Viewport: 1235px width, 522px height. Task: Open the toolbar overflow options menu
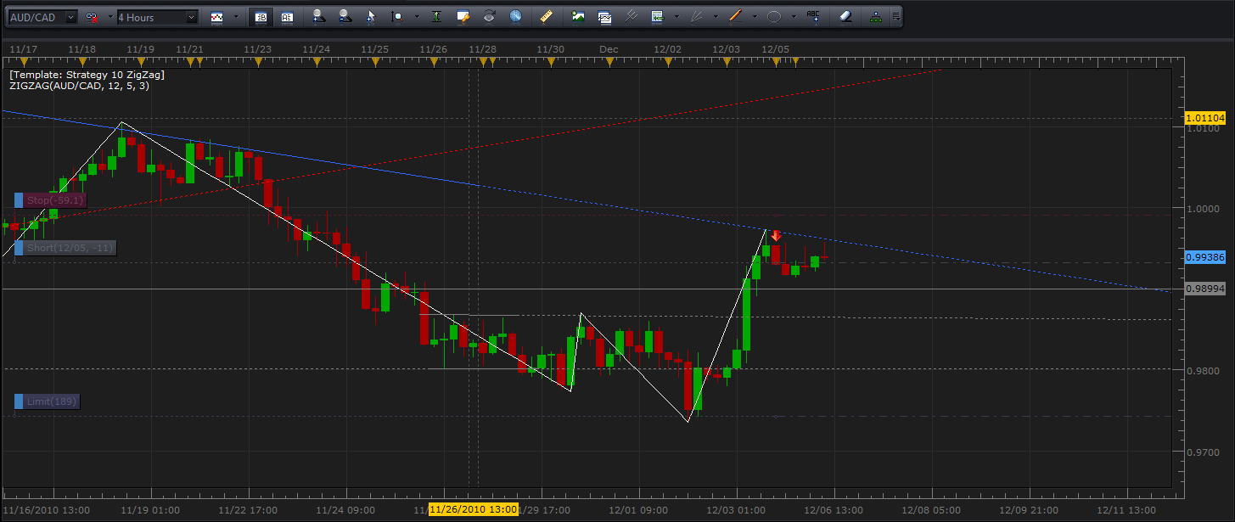point(896,16)
